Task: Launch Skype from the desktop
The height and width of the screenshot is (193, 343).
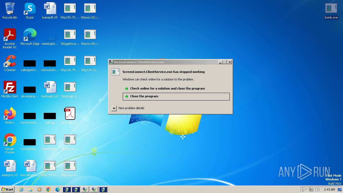Action: (30, 11)
